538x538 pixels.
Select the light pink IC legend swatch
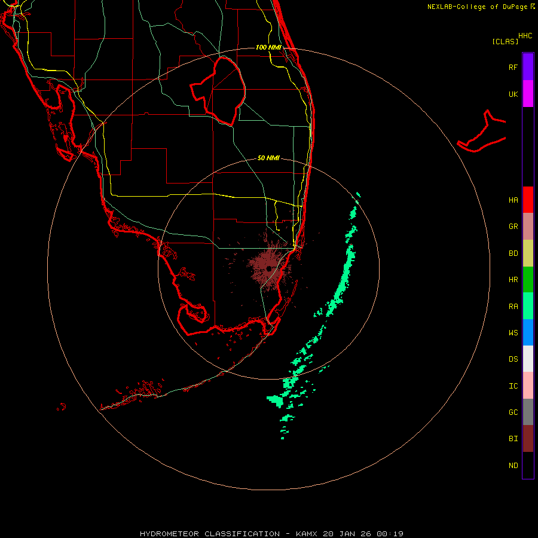(528, 386)
